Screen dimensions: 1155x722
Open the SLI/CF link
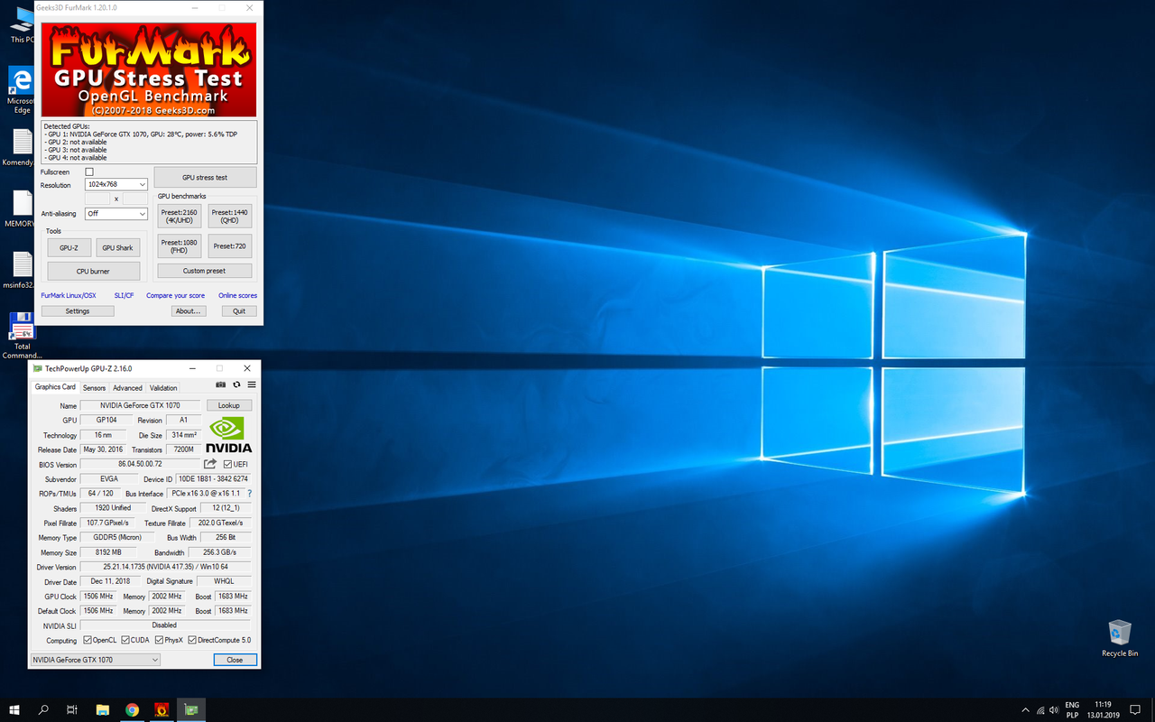pyautogui.click(x=124, y=295)
